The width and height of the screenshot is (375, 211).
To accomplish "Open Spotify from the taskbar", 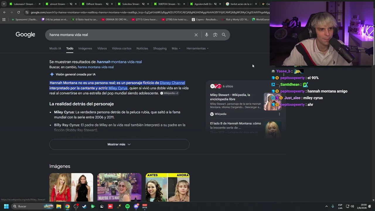I will (x=127, y=206).
